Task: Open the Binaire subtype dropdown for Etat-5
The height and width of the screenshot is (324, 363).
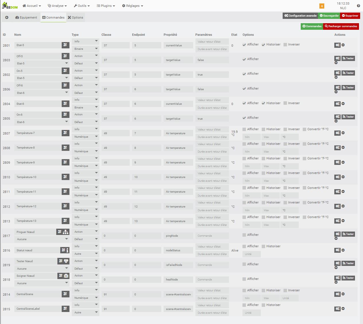Action: (x=86, y=49)
